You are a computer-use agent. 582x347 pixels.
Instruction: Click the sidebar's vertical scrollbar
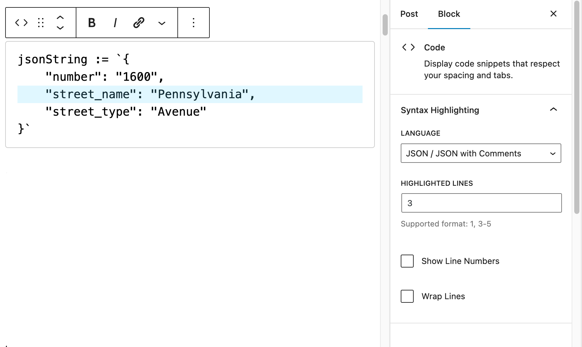(576, 107)
